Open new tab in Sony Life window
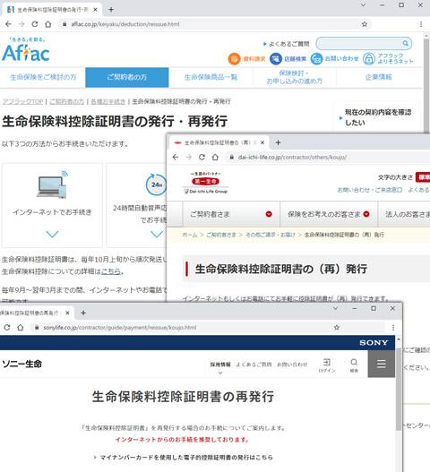Screen dimensions: 430x472 tap(83, 313)
